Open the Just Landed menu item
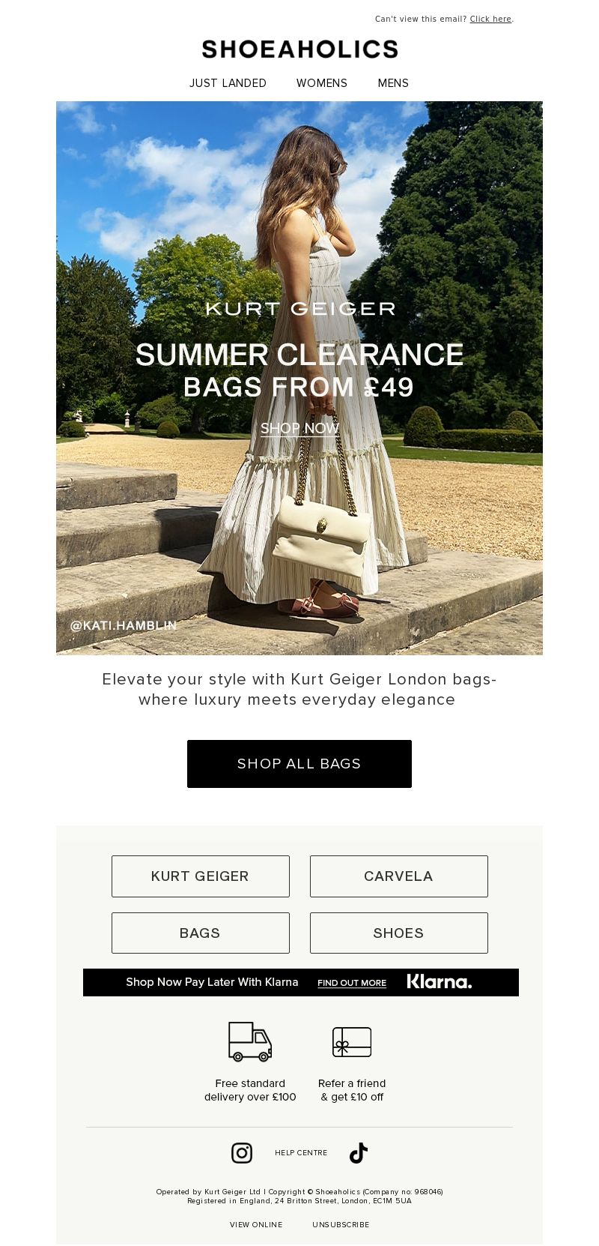This screenshot has height=1246, width=599. click(x=228, y=83)
